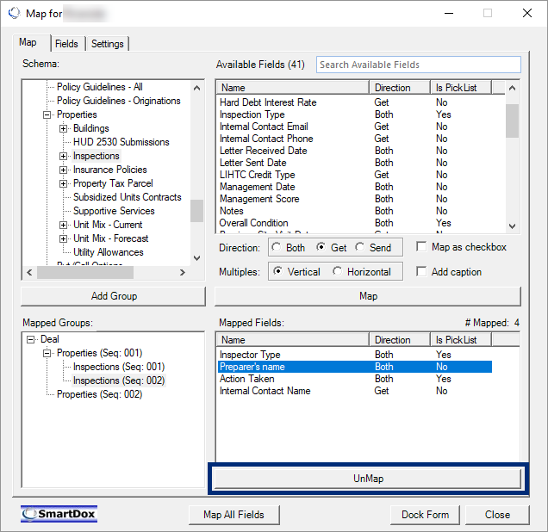Switch to the Fields tab
Screen dimensions: 548x532
click(66, 44)
